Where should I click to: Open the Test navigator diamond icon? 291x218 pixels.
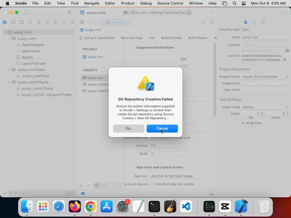[x=47, y=22]
